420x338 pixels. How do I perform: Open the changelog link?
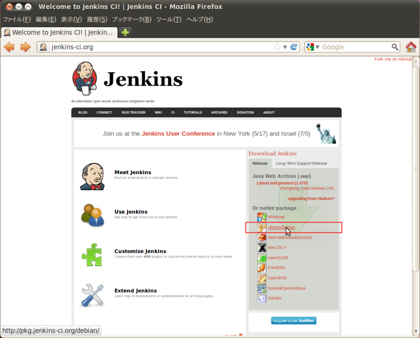click(290, 188)
